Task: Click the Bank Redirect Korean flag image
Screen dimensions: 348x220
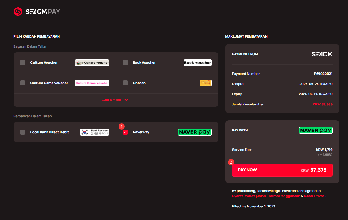Action: tap(95, 132)
